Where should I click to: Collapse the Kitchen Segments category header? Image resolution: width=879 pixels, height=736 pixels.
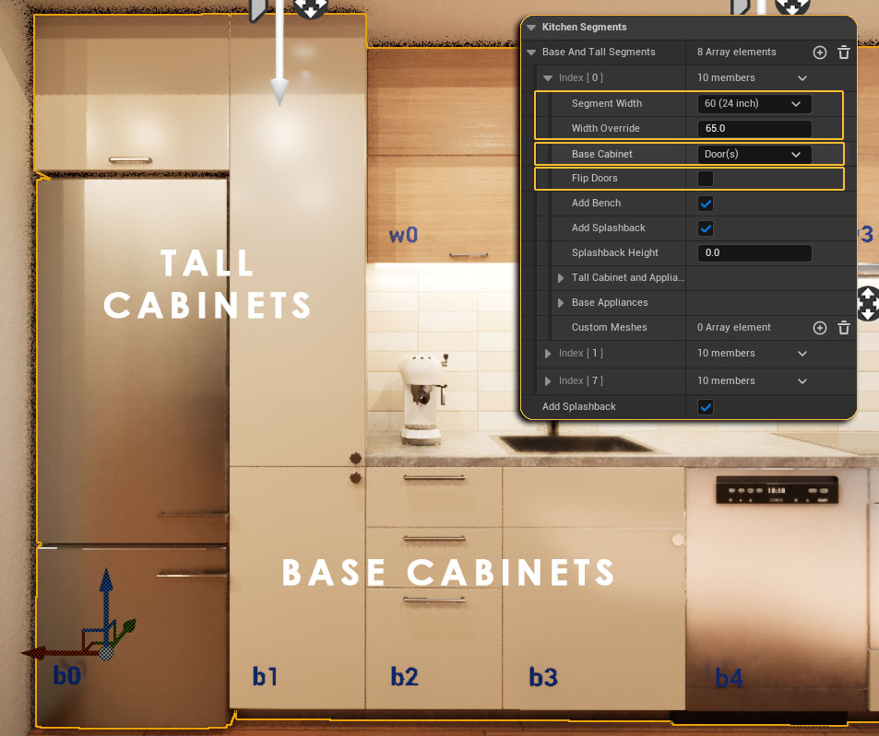531,28
